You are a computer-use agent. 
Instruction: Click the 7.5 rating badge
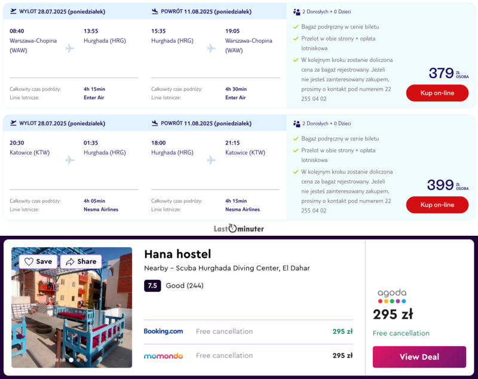pos(152,285)
